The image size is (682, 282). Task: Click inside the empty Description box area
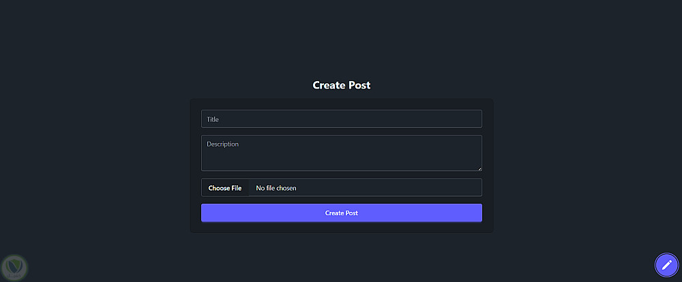[341, 158]
